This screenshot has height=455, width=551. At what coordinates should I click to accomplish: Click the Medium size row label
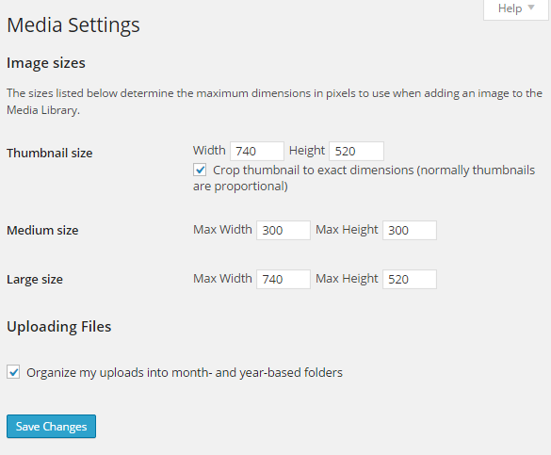tap(42, 231)
